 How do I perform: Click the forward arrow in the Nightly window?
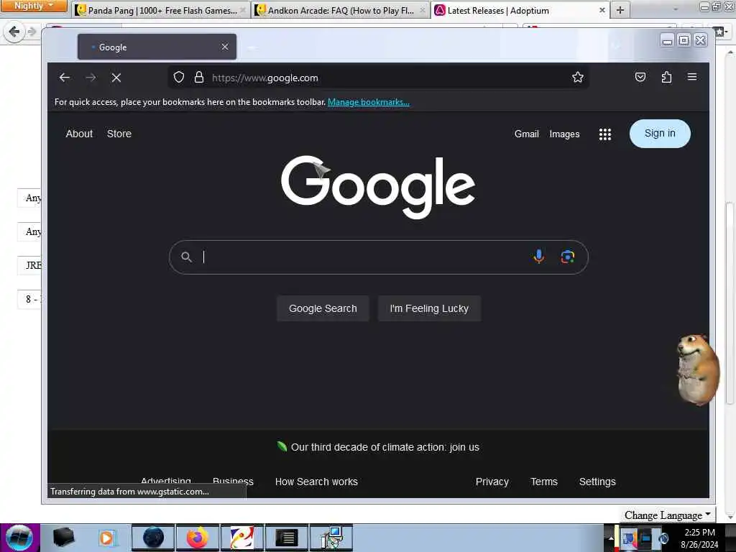32,32
